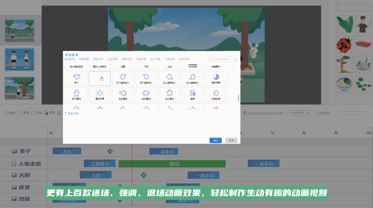Image resolution: width=373 pixels, height=208 pixels.
Task: Pick the 扇形伸展 effect icon
Action: (216, 78)
